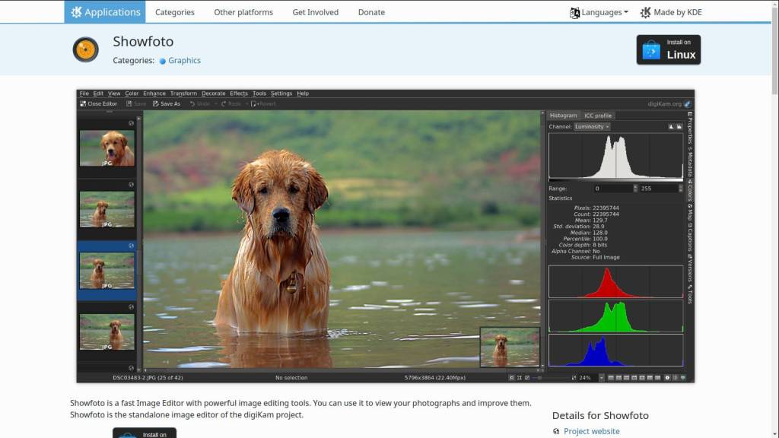Open the Edit menu in Showfoto
The image size is (779, 438).
pyautogui.click(x=98, y=94)
